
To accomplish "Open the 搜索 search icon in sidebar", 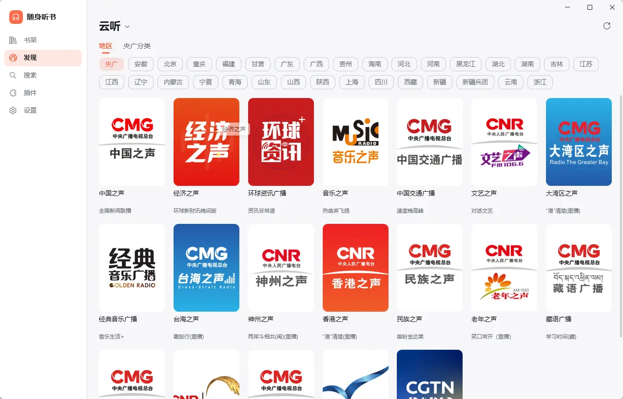I will tap(13, 75).
